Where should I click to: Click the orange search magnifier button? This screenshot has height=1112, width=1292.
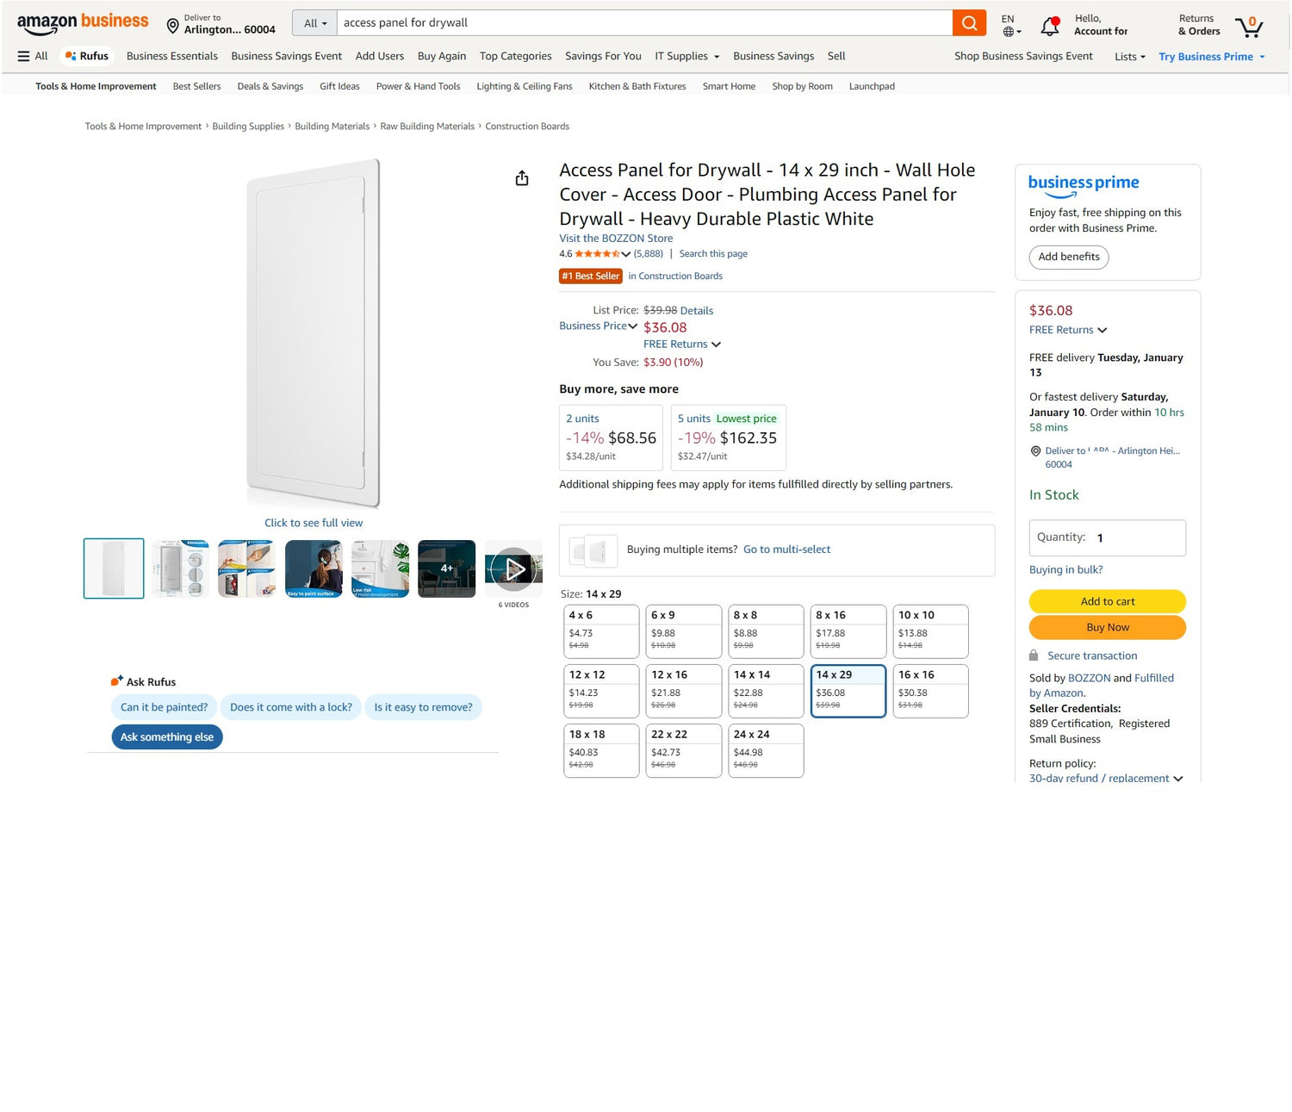(x=969, y=23)
